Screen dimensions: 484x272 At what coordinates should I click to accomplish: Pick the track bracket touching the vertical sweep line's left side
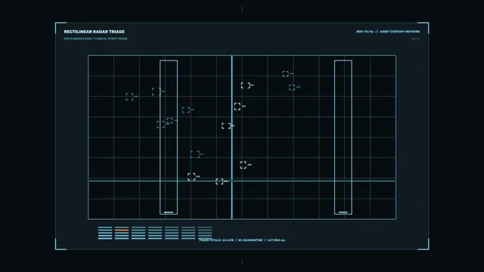pos(226,126)
